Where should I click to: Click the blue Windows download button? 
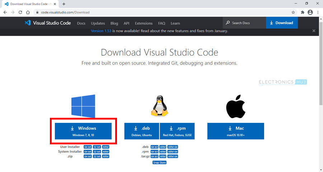(x=83, y=131)
